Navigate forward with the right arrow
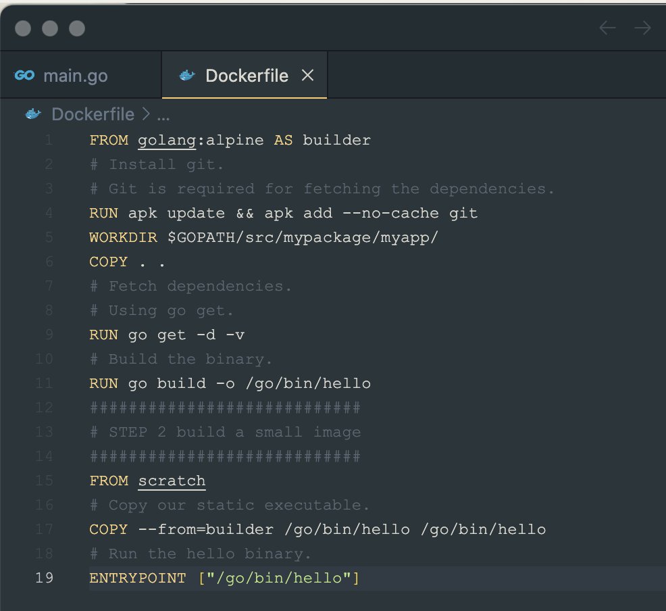Image resolution: width=666 pixels, height=611 pixels. (642, 28)
